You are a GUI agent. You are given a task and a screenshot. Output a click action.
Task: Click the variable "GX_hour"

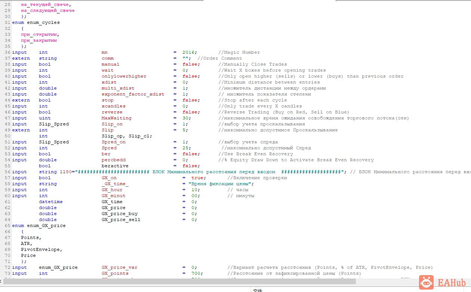click(x=112, y=190)
